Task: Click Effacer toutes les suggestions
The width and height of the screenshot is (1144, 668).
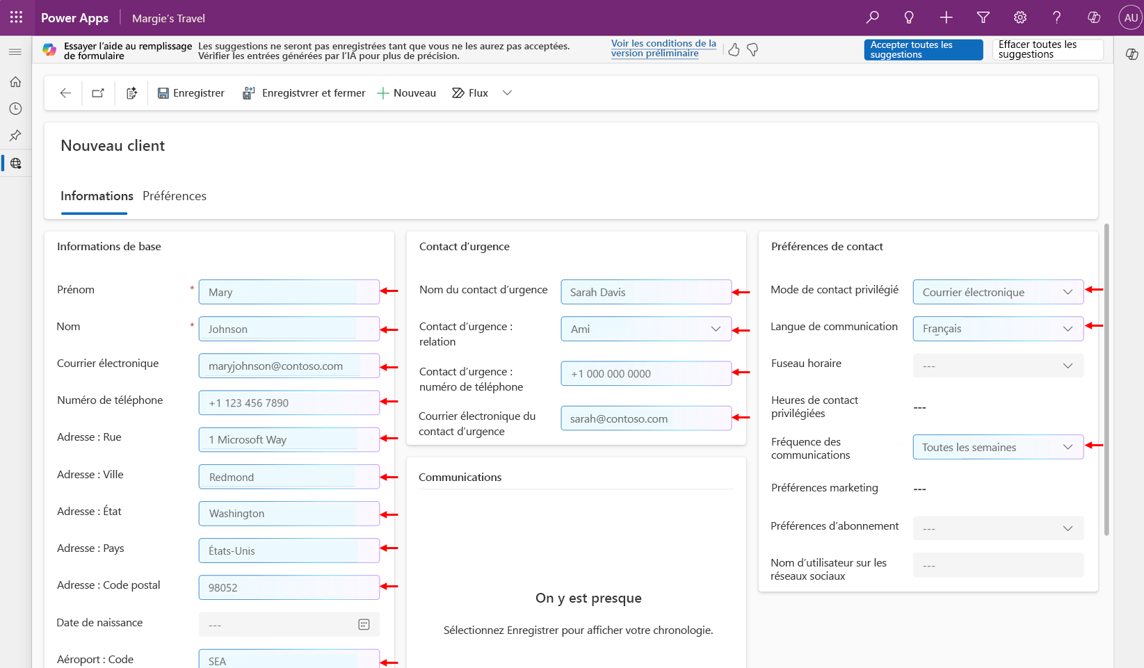Action: 1047,49
